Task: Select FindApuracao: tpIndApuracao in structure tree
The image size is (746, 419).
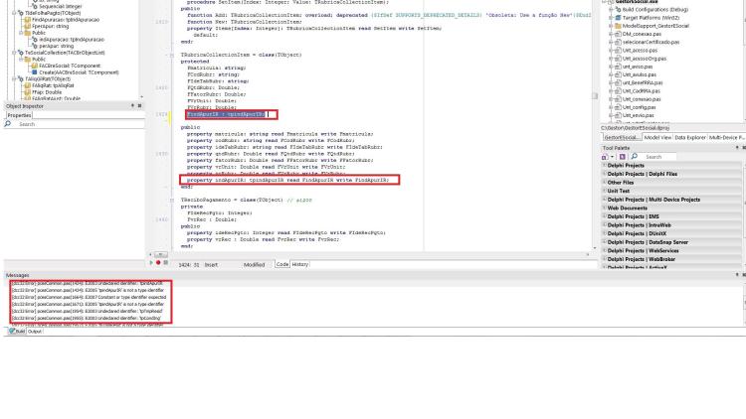Action: click(66, 20)
